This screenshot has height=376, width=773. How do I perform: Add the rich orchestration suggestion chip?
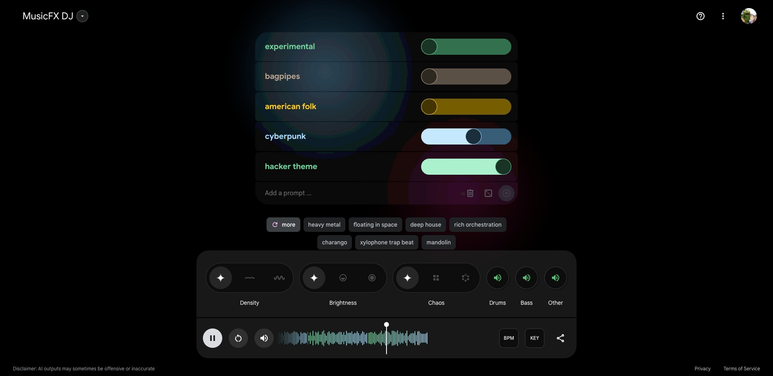pos(477,225)
